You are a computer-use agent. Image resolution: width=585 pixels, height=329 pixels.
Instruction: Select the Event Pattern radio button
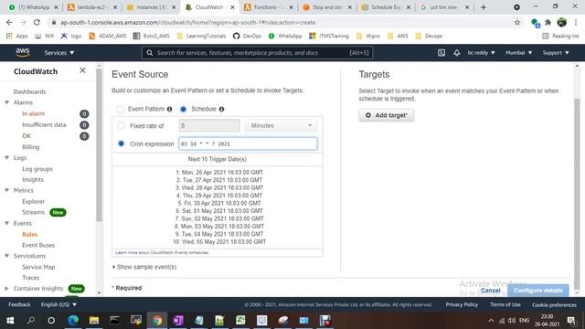coord(120,110)
